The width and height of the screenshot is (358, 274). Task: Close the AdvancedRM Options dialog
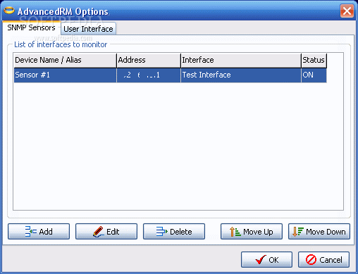(347, 11)
